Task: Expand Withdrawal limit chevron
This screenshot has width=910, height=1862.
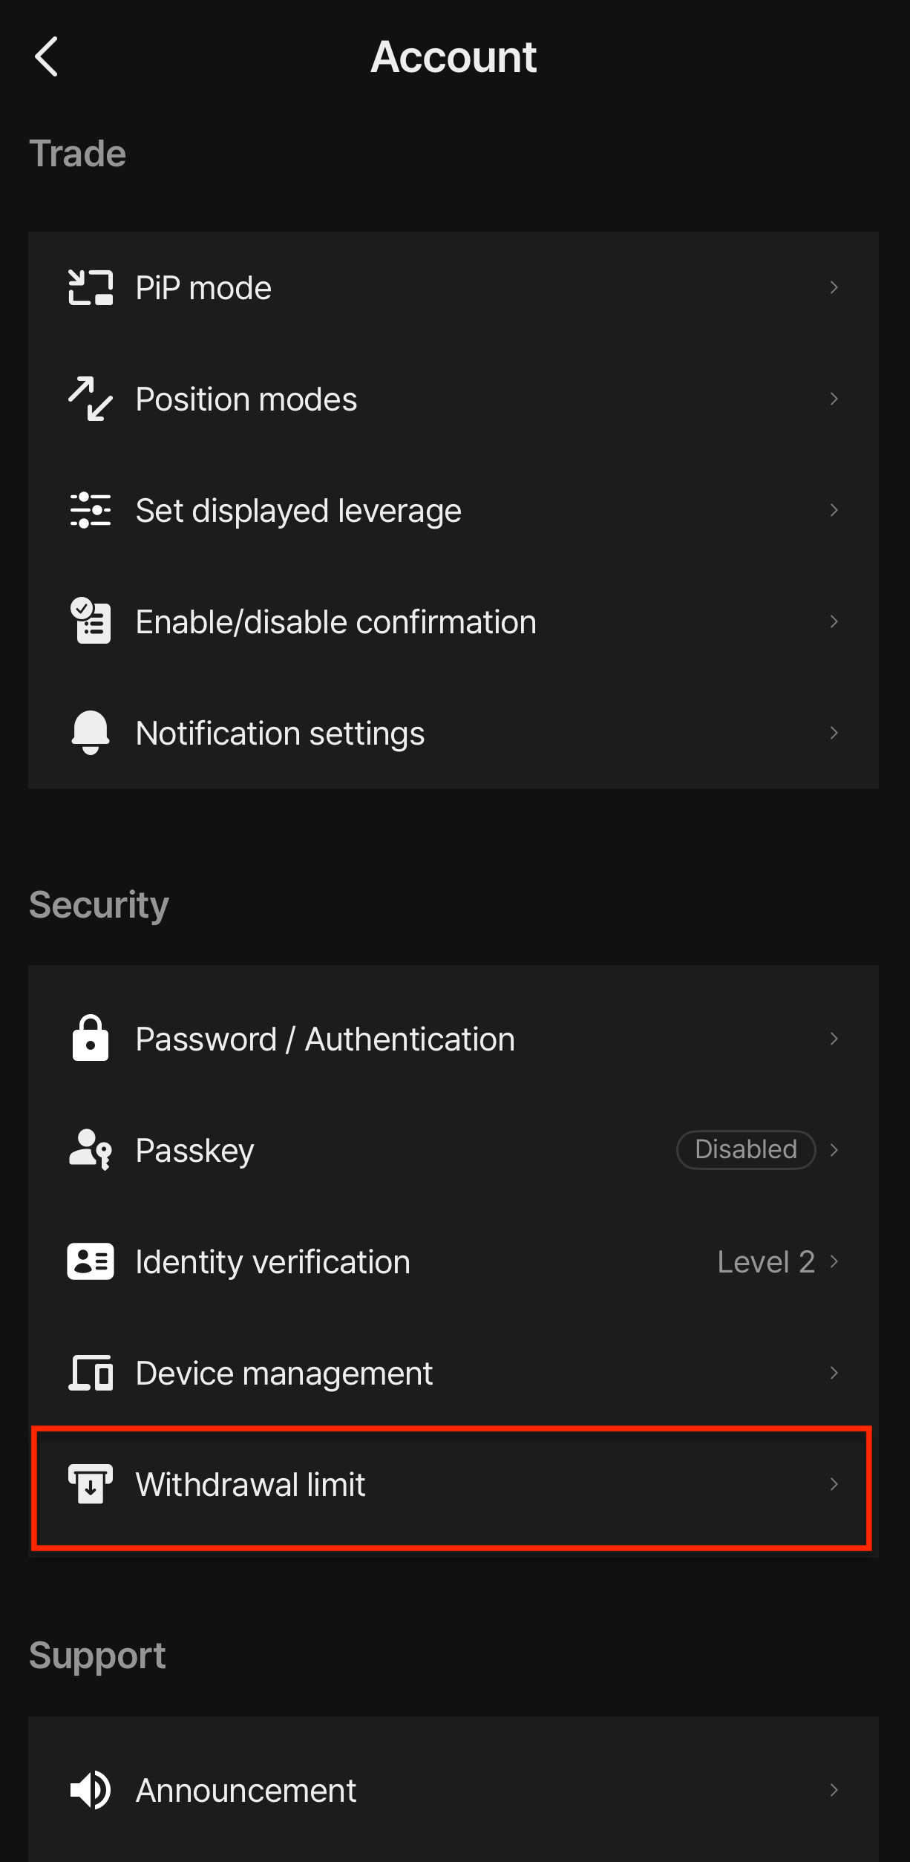Action: (834, 1484)
